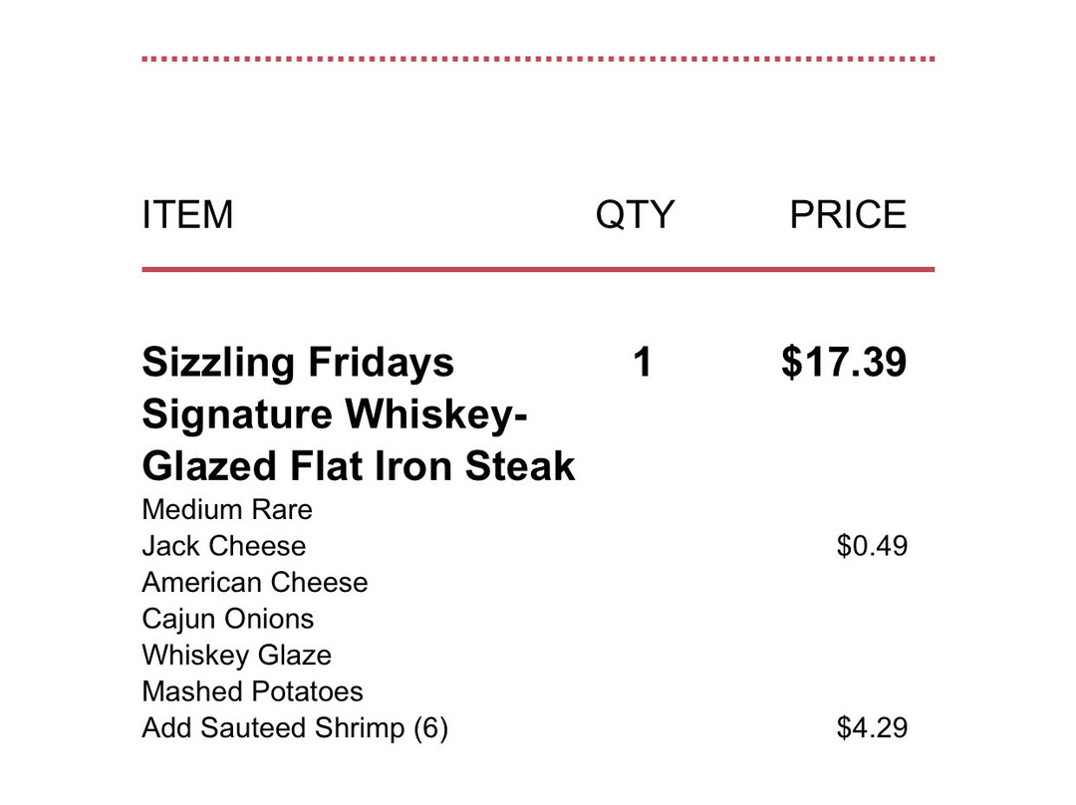Image resolution: width=1076 pixels, height=805 pixels.
Task: Click the quantity value 1
Action: click(x=642, y=362)
